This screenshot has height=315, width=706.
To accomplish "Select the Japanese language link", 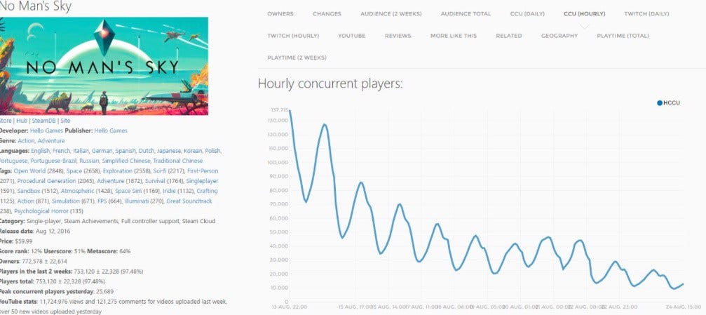I will tap(169, 151).
